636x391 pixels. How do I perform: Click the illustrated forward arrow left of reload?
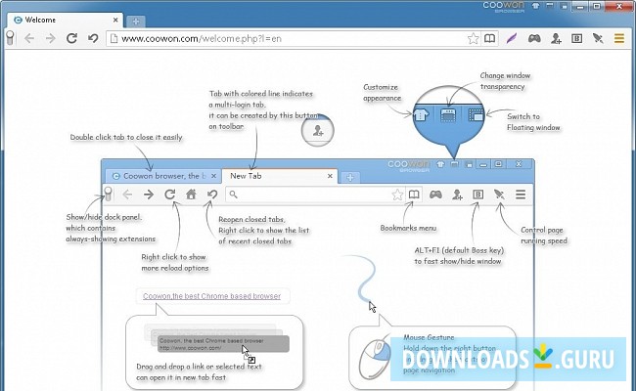click(x=149, y=195)
